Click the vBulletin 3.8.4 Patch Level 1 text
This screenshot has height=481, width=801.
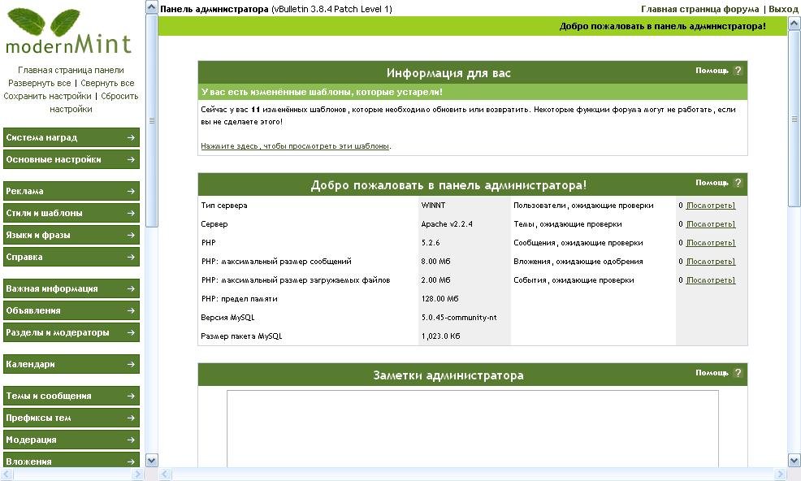click(332, 9)
